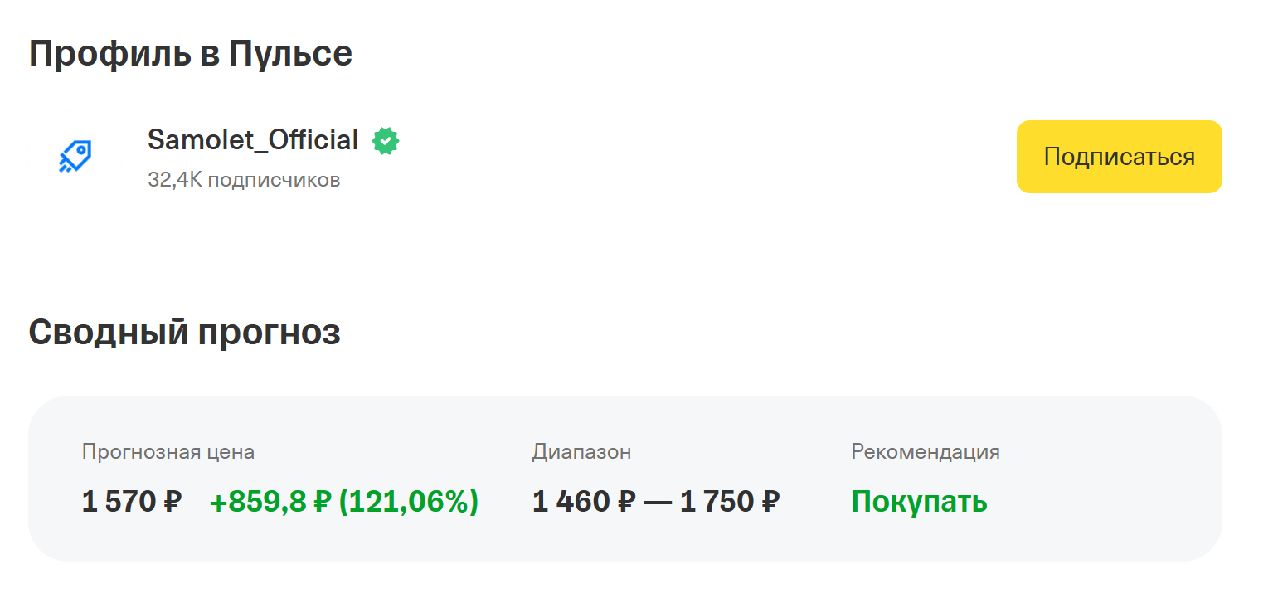The width and height of the screenshot is (1273, 598).
Task: Select the 1 570 ₽ forecast price
Action: (x=131, y=502)
